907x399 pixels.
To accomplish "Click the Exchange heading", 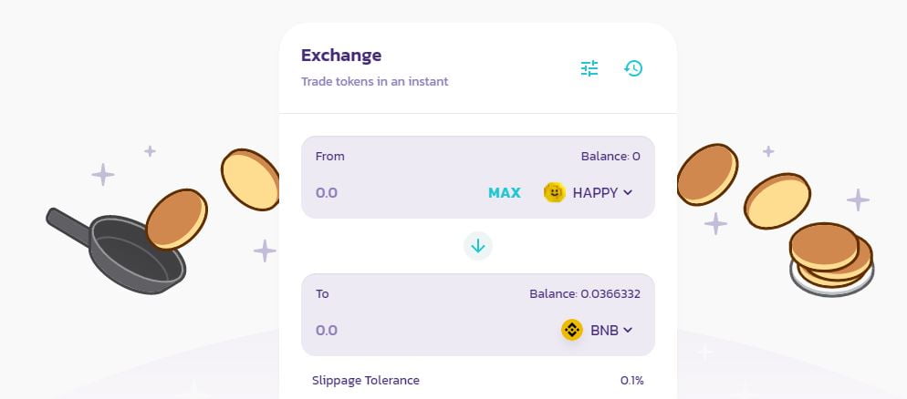I will (x=341, y=56).
